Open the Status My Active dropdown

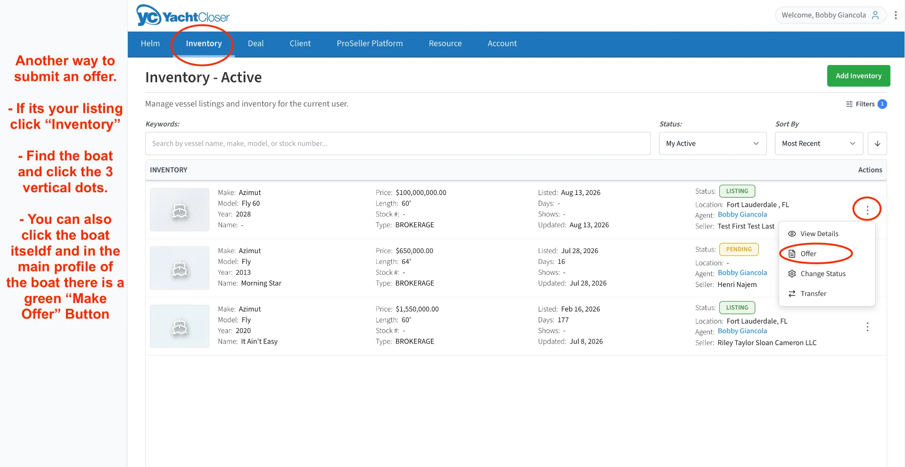click(x=713, y=143)
